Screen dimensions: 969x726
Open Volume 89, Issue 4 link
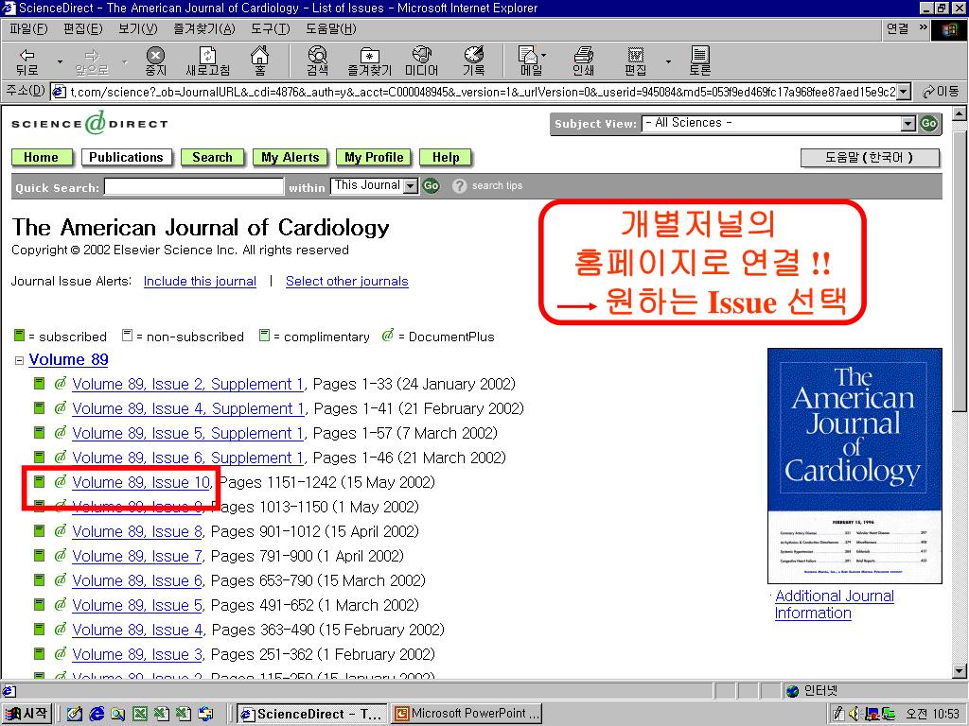[x=137, y=630]
